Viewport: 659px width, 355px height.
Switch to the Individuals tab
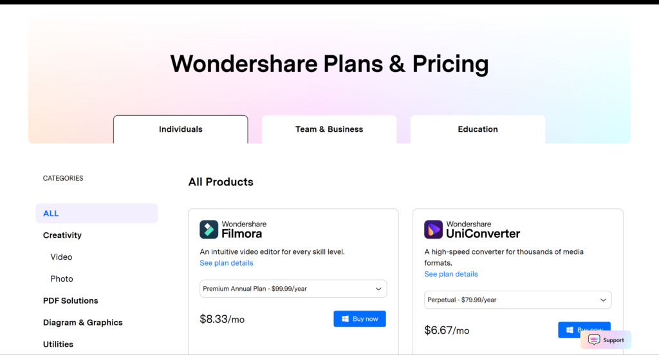point(180,129)
